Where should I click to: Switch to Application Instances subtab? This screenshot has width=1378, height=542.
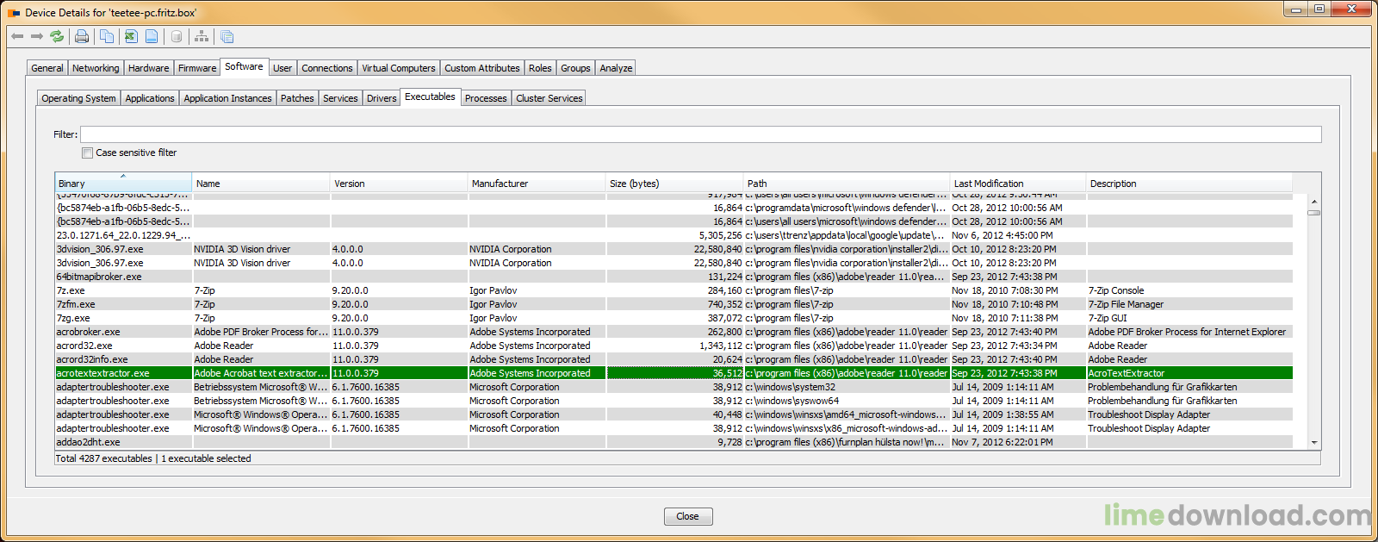227,98
